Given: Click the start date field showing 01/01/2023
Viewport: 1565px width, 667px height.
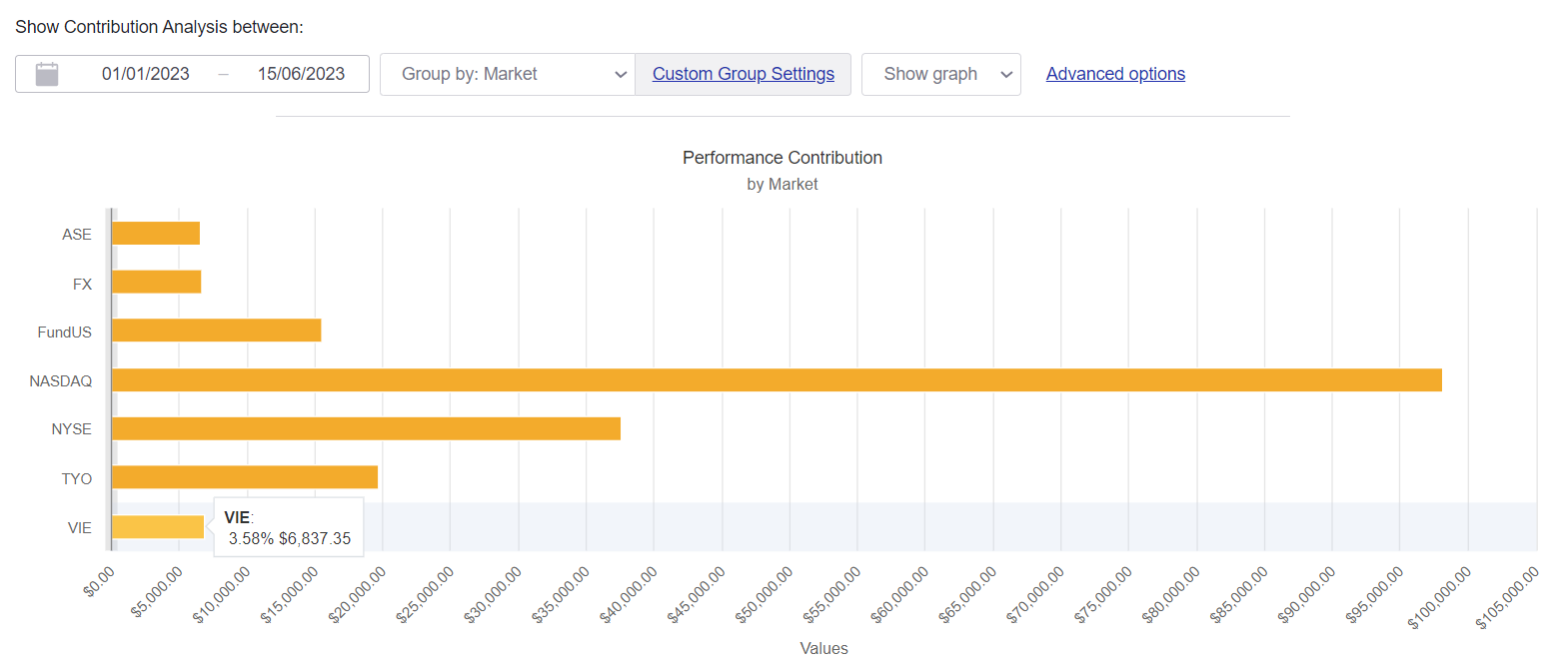Looking at the screenshot, I should (147, 74).
